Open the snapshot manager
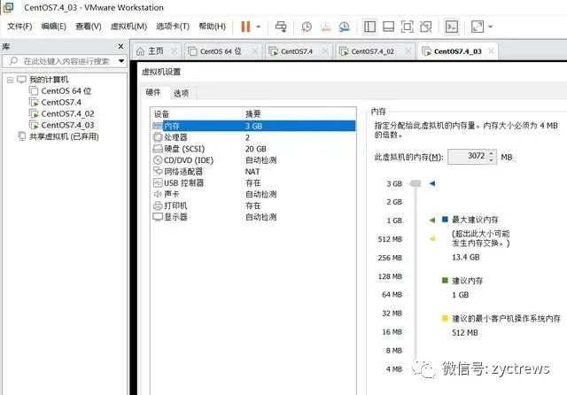Screen dimensions: 567x395 click(x=345, y=27)
